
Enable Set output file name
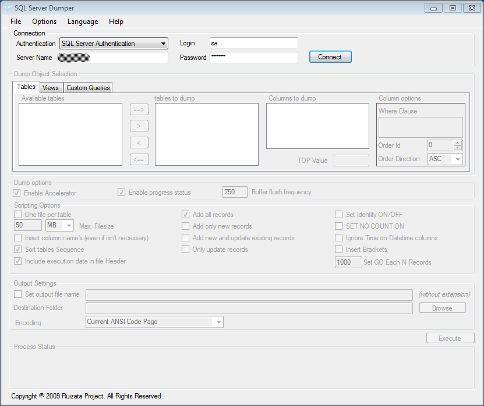(x=17, y=294)
